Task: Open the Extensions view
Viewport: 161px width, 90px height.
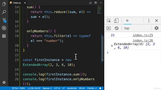Action: [4, 36]
